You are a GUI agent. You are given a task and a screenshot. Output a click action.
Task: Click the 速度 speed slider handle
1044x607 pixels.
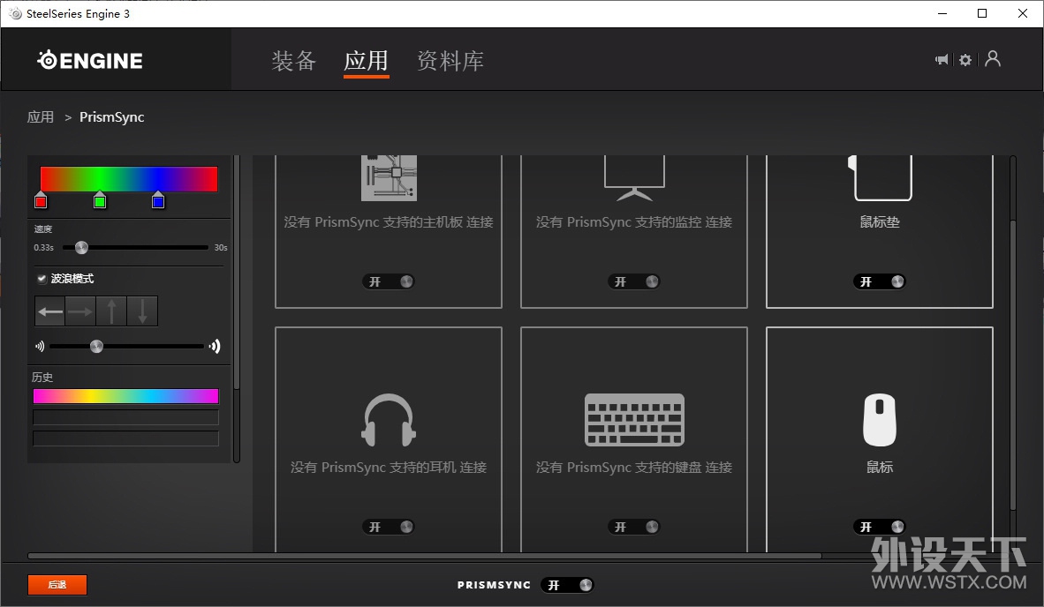[82, 248]
